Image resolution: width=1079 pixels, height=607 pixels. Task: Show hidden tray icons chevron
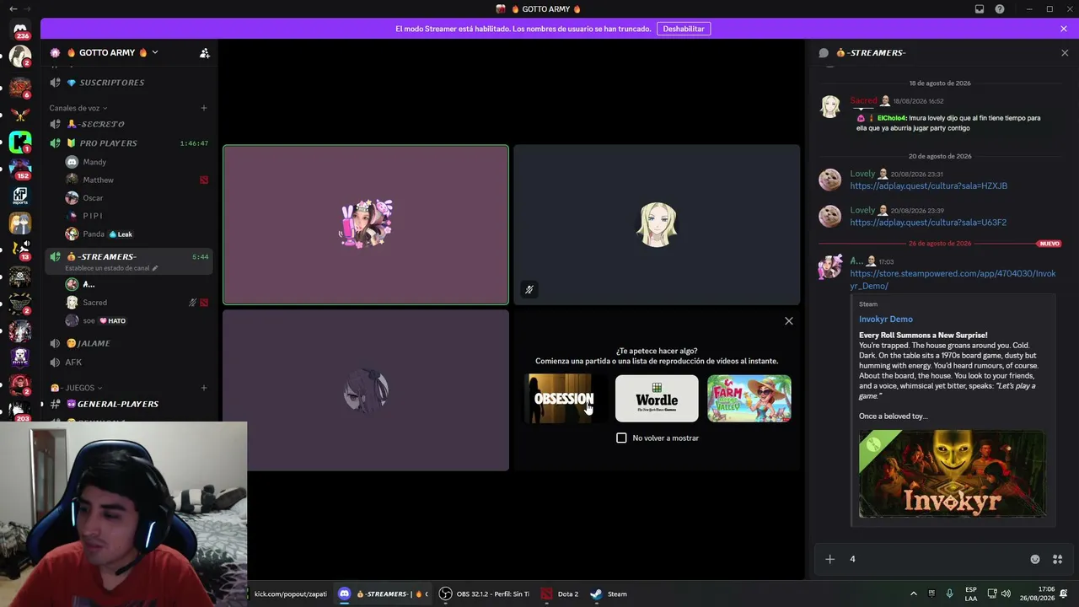(x=913, y=594)
